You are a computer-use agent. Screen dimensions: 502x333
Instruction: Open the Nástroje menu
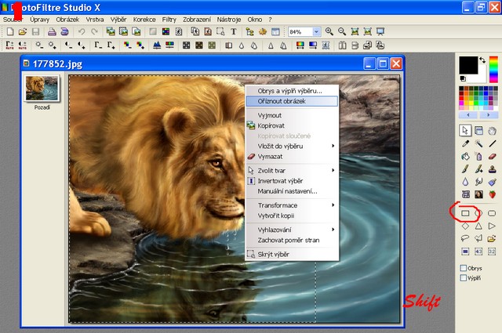(x=228, y=20)
